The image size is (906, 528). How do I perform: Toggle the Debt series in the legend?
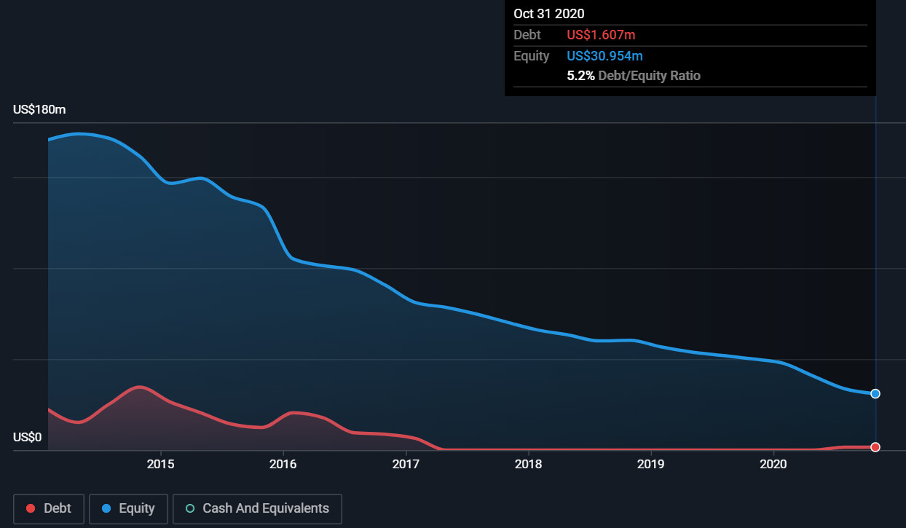tap(49, 508)
